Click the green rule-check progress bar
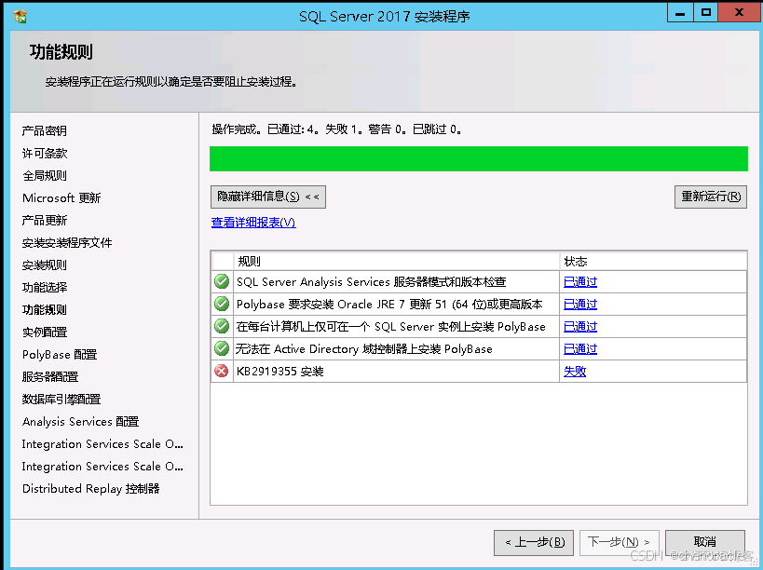The height and width of the screenshot is (570, 763). [478, 158]
